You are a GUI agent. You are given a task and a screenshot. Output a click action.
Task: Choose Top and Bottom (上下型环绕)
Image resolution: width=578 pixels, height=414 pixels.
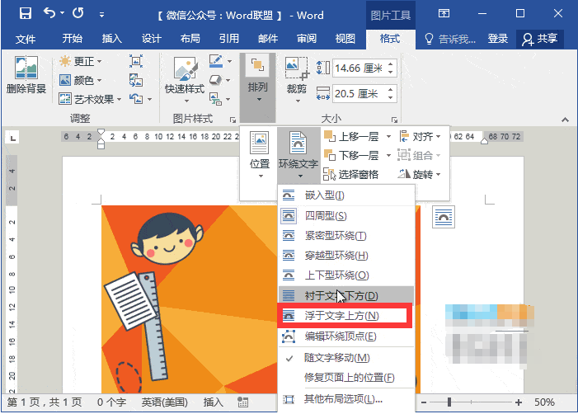[x=346, y=275]
